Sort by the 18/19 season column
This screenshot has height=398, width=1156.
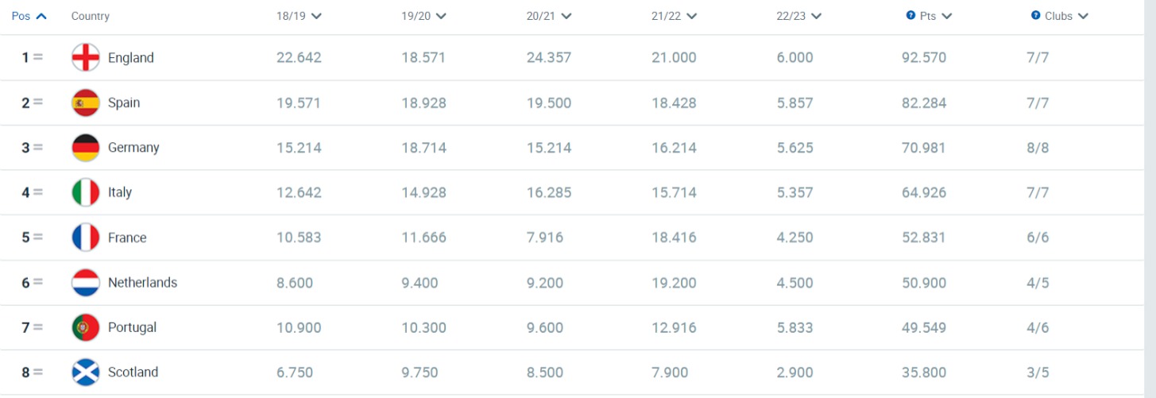[x=298, y=16]
